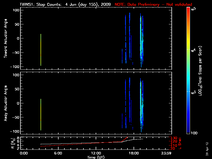The height and width of the screenshot is (159, 212).
Task: Click the 'Away Actuator Angle' axis label
Action: (x=5, y=103)
